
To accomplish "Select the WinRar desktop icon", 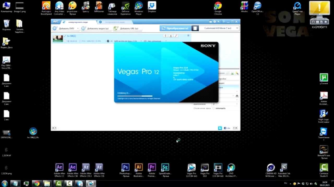I will click(244, 7).
